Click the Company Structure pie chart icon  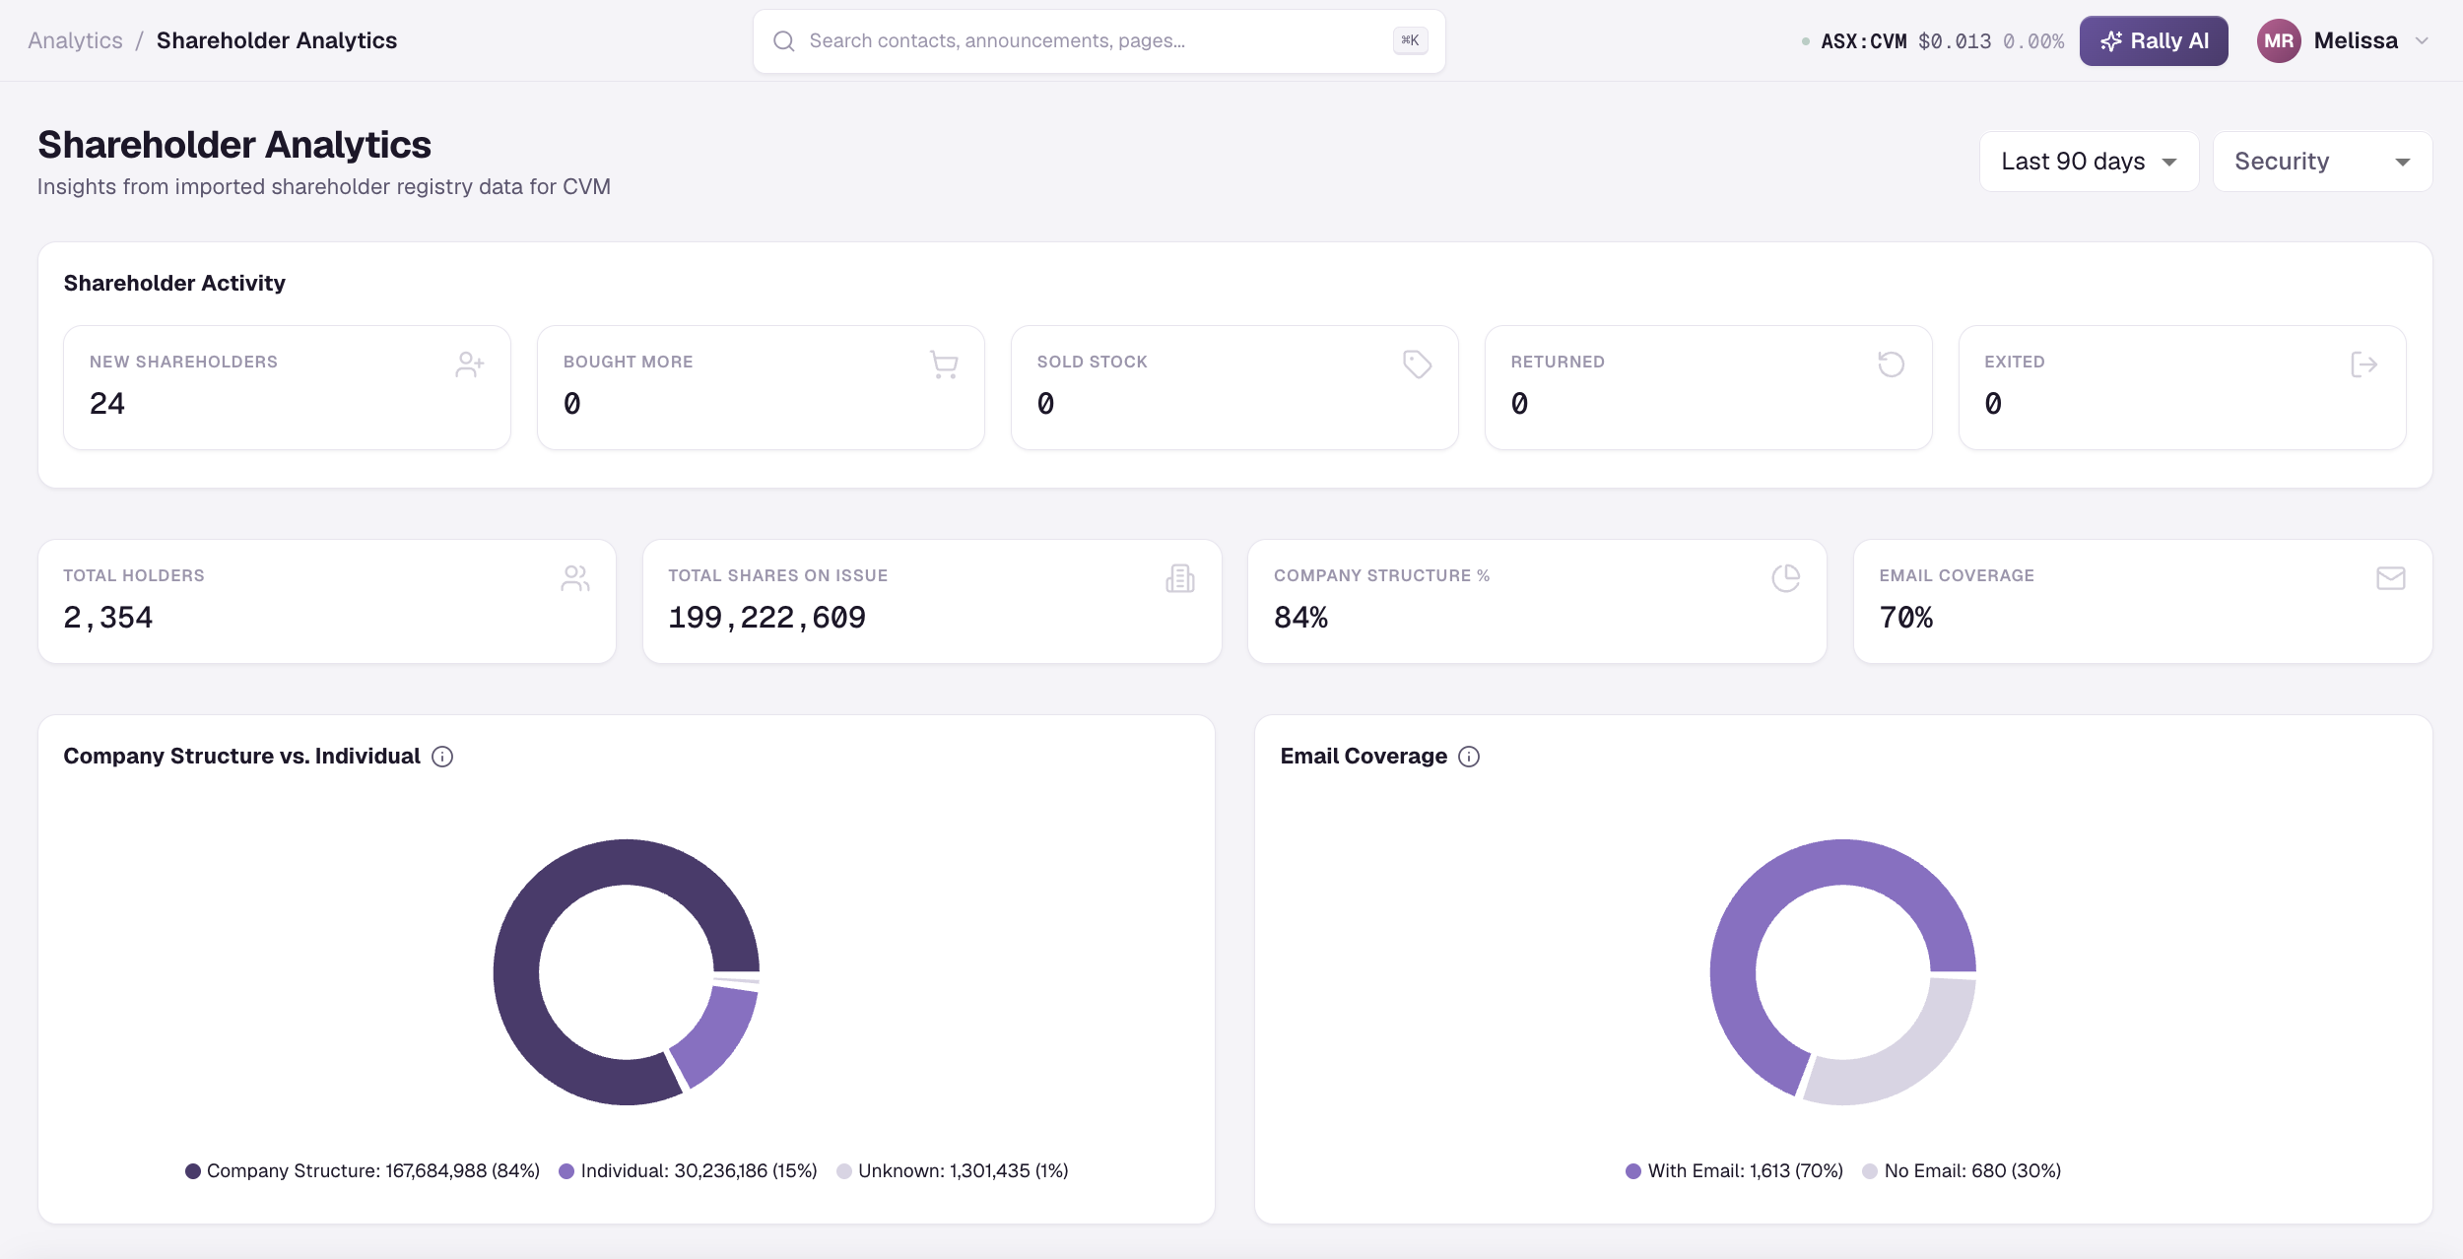point(1786,578)
